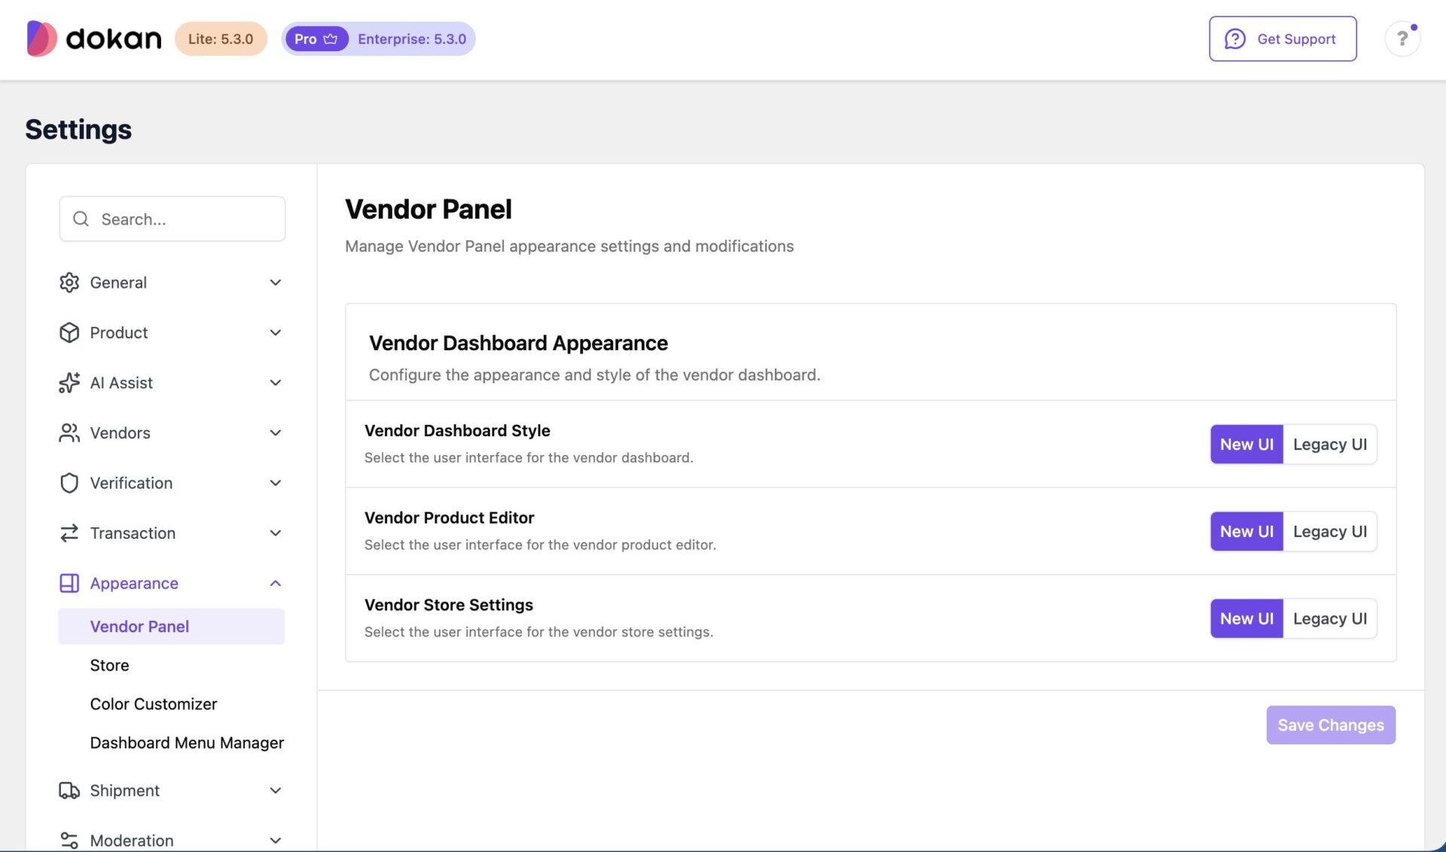Click the Shipment truck icon
Image resolution: width=1446 pixels, height=852 pixels.
tap(69, 790)
